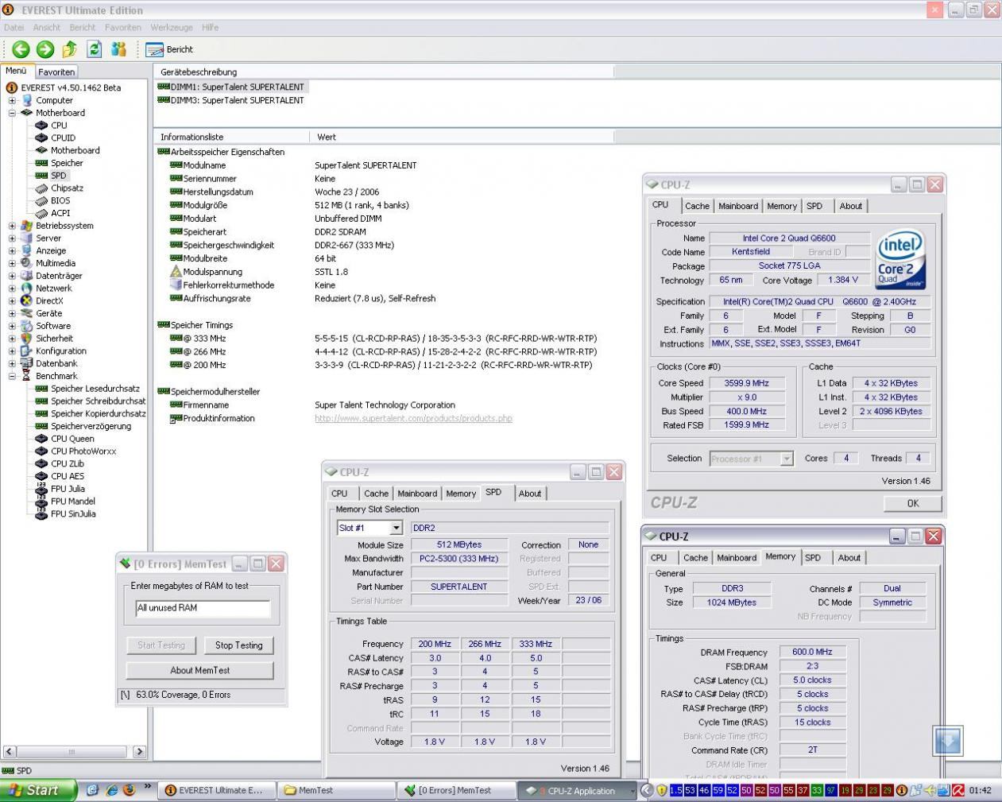Click left arrow of sidebar horizontal scrollbar
The height and width of the screenshot is (802, 1002).
(x=10, y=751)
